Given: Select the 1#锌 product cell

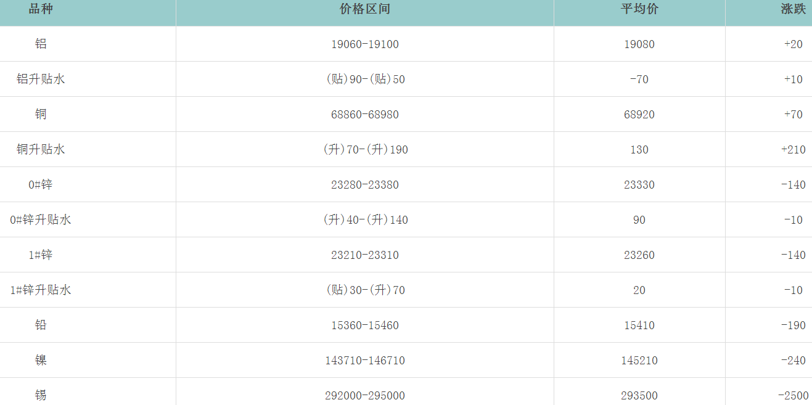Looking at the screenshot, I should [x=41, y=255].
